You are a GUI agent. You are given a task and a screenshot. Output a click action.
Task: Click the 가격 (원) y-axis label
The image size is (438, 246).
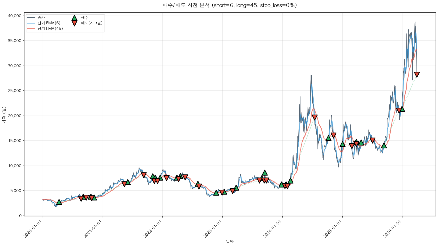tap(4, 115)
